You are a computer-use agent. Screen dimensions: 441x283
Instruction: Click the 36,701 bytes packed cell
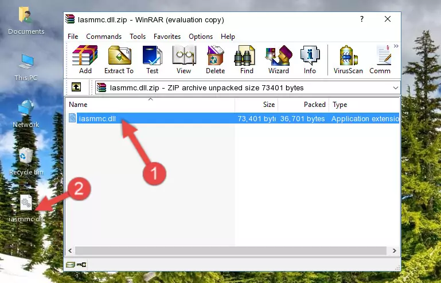tap(302, 119)
